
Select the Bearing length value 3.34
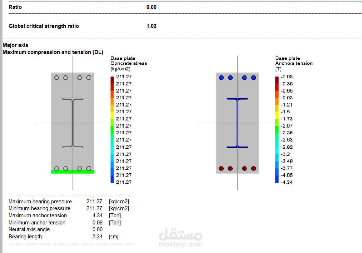(x=98, y=237)
